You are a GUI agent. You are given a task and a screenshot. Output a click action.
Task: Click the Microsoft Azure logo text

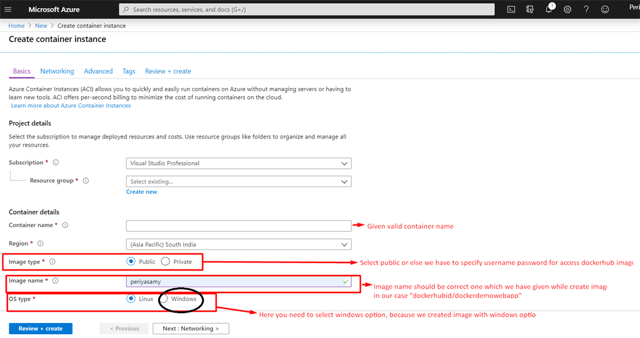54,9
